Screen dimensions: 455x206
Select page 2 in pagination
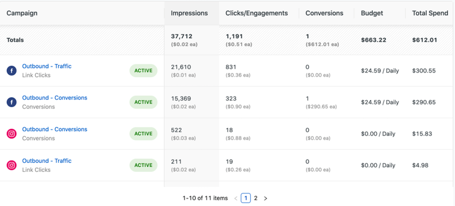[255, 199]
